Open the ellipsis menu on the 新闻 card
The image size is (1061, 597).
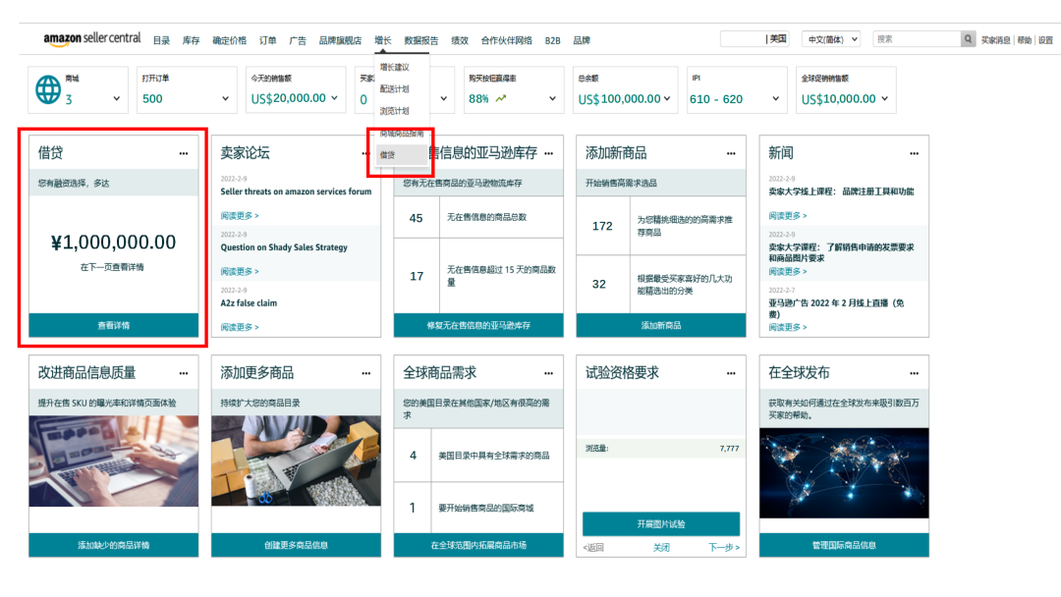point(914,152)
